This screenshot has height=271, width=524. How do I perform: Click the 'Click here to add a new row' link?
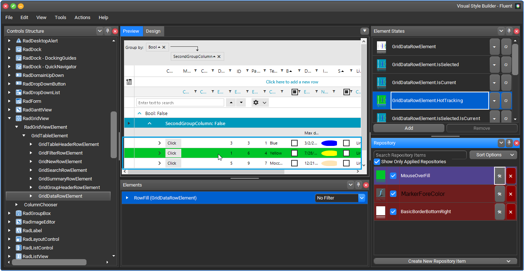[292, 82]
